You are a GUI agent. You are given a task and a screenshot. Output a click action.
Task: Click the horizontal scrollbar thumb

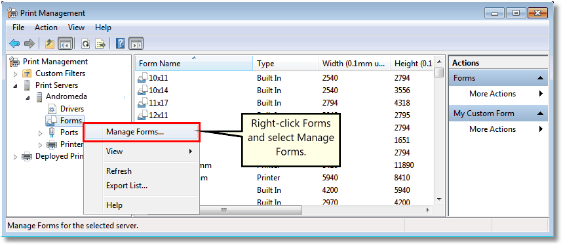[250, 210]
